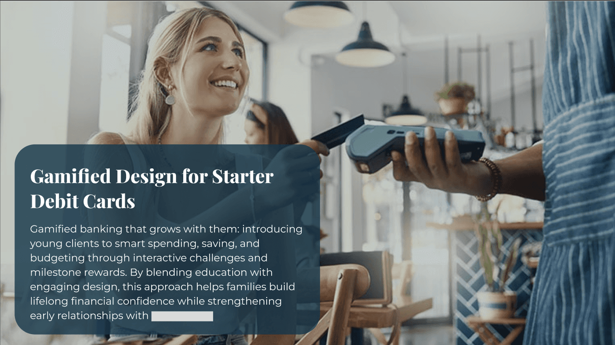This screenshot has width=615, height=345.
Task: Select the body paragraph starting 'Gamified banking'
Action: pyautogui.click(x=166, y=272)
